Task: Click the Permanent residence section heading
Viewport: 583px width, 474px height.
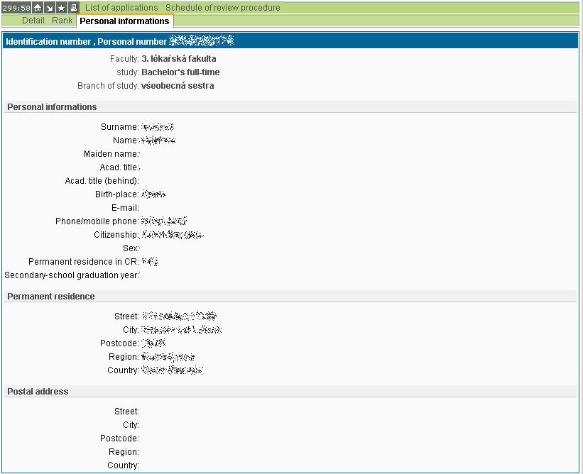Action: [x=50, y=297]
